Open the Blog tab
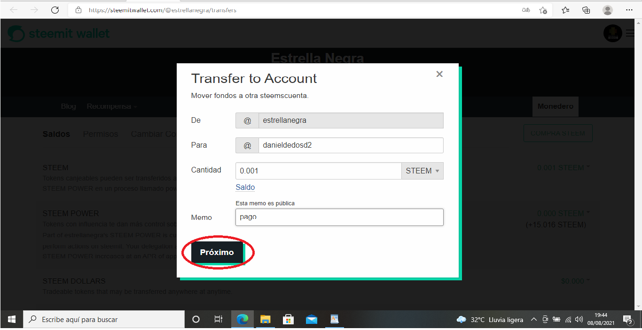642x330 pixels. [68, 106]
